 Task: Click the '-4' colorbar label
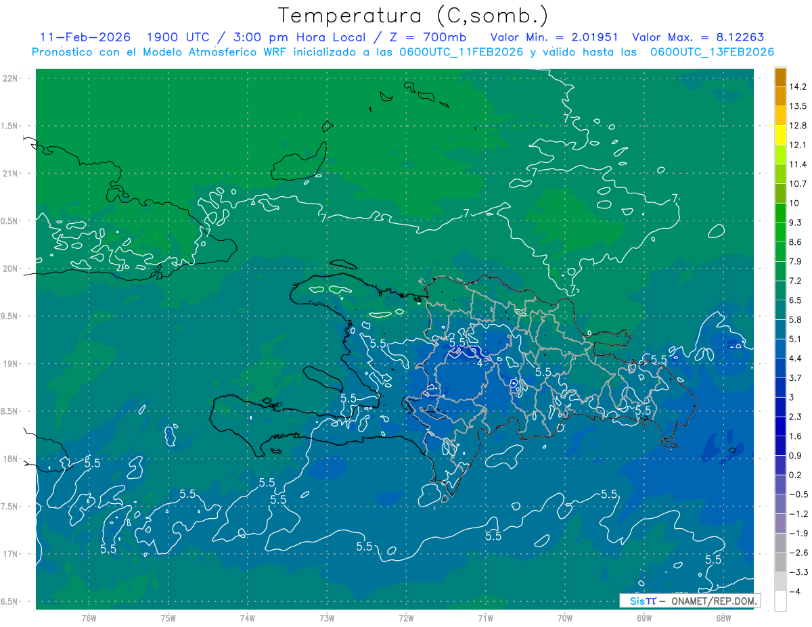[x=796, y=592]
